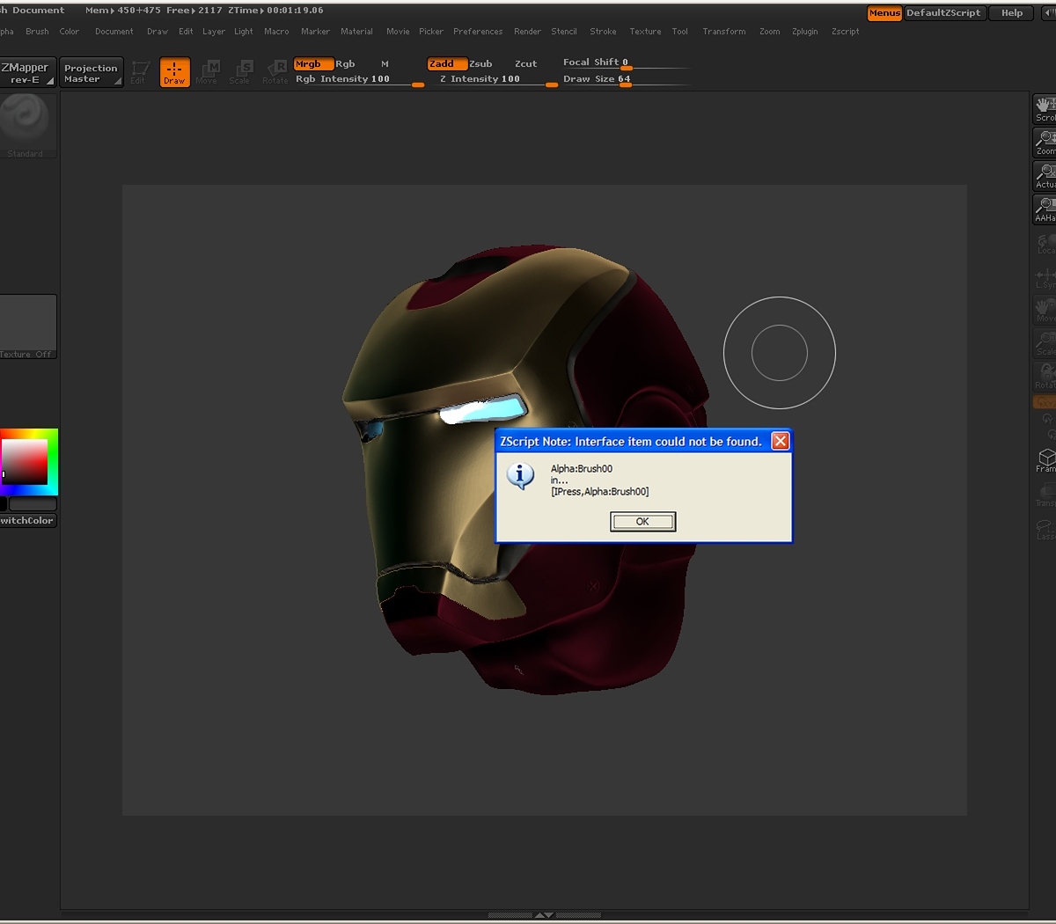Viewport: 1056px width, 924px height.
Task: Toggle the orange XYZ rotation button
Action: coord(1045,402)
